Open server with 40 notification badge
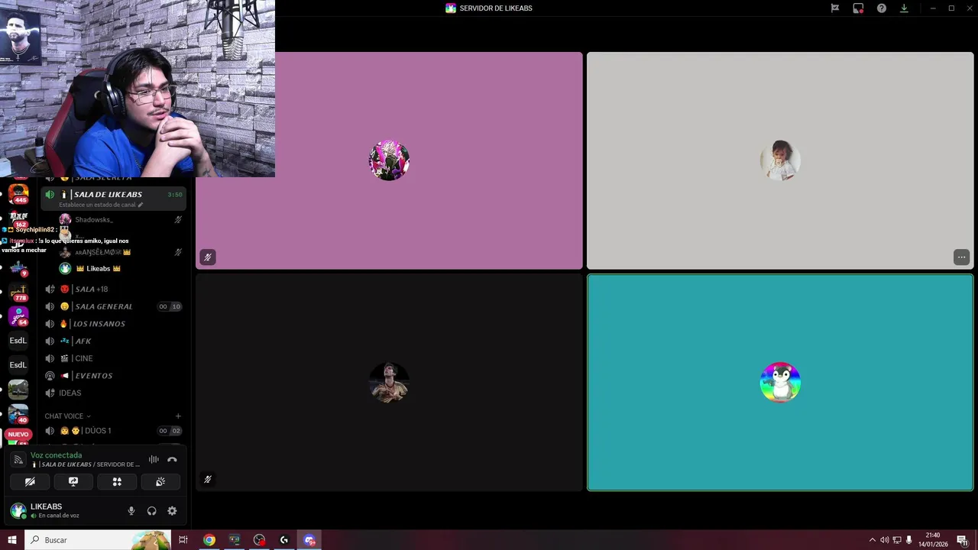Viewport: 978px width, 550px height. coord(18,414)
